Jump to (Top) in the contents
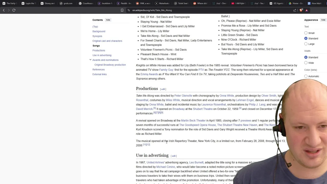 tap(95, 27)
